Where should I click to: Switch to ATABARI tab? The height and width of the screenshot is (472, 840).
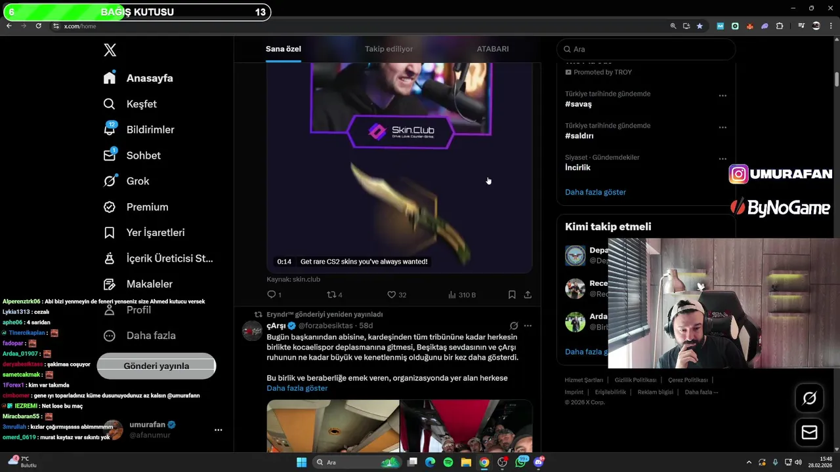[492, 49]
